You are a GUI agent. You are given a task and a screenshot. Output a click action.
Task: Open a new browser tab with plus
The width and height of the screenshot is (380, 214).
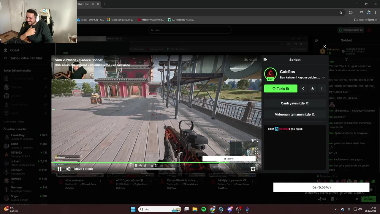[x=105, y=4]
